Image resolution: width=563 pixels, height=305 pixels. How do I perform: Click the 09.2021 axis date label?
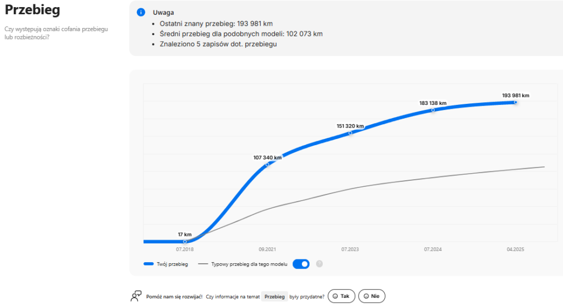click(267, 249)
